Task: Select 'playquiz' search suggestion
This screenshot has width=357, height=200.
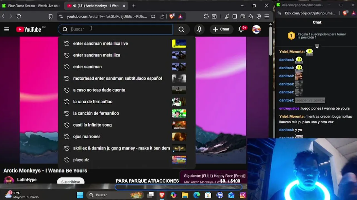Action: [x=127, y=160]
